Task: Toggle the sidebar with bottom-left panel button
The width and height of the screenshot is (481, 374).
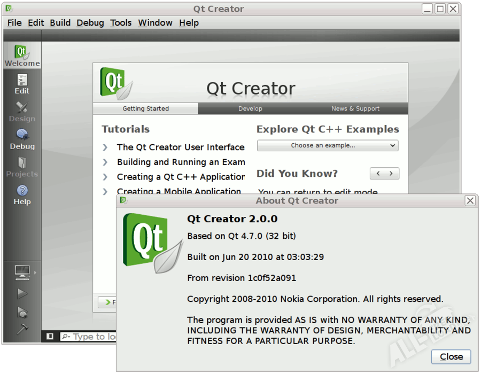Action: click(x=50, y=336)
